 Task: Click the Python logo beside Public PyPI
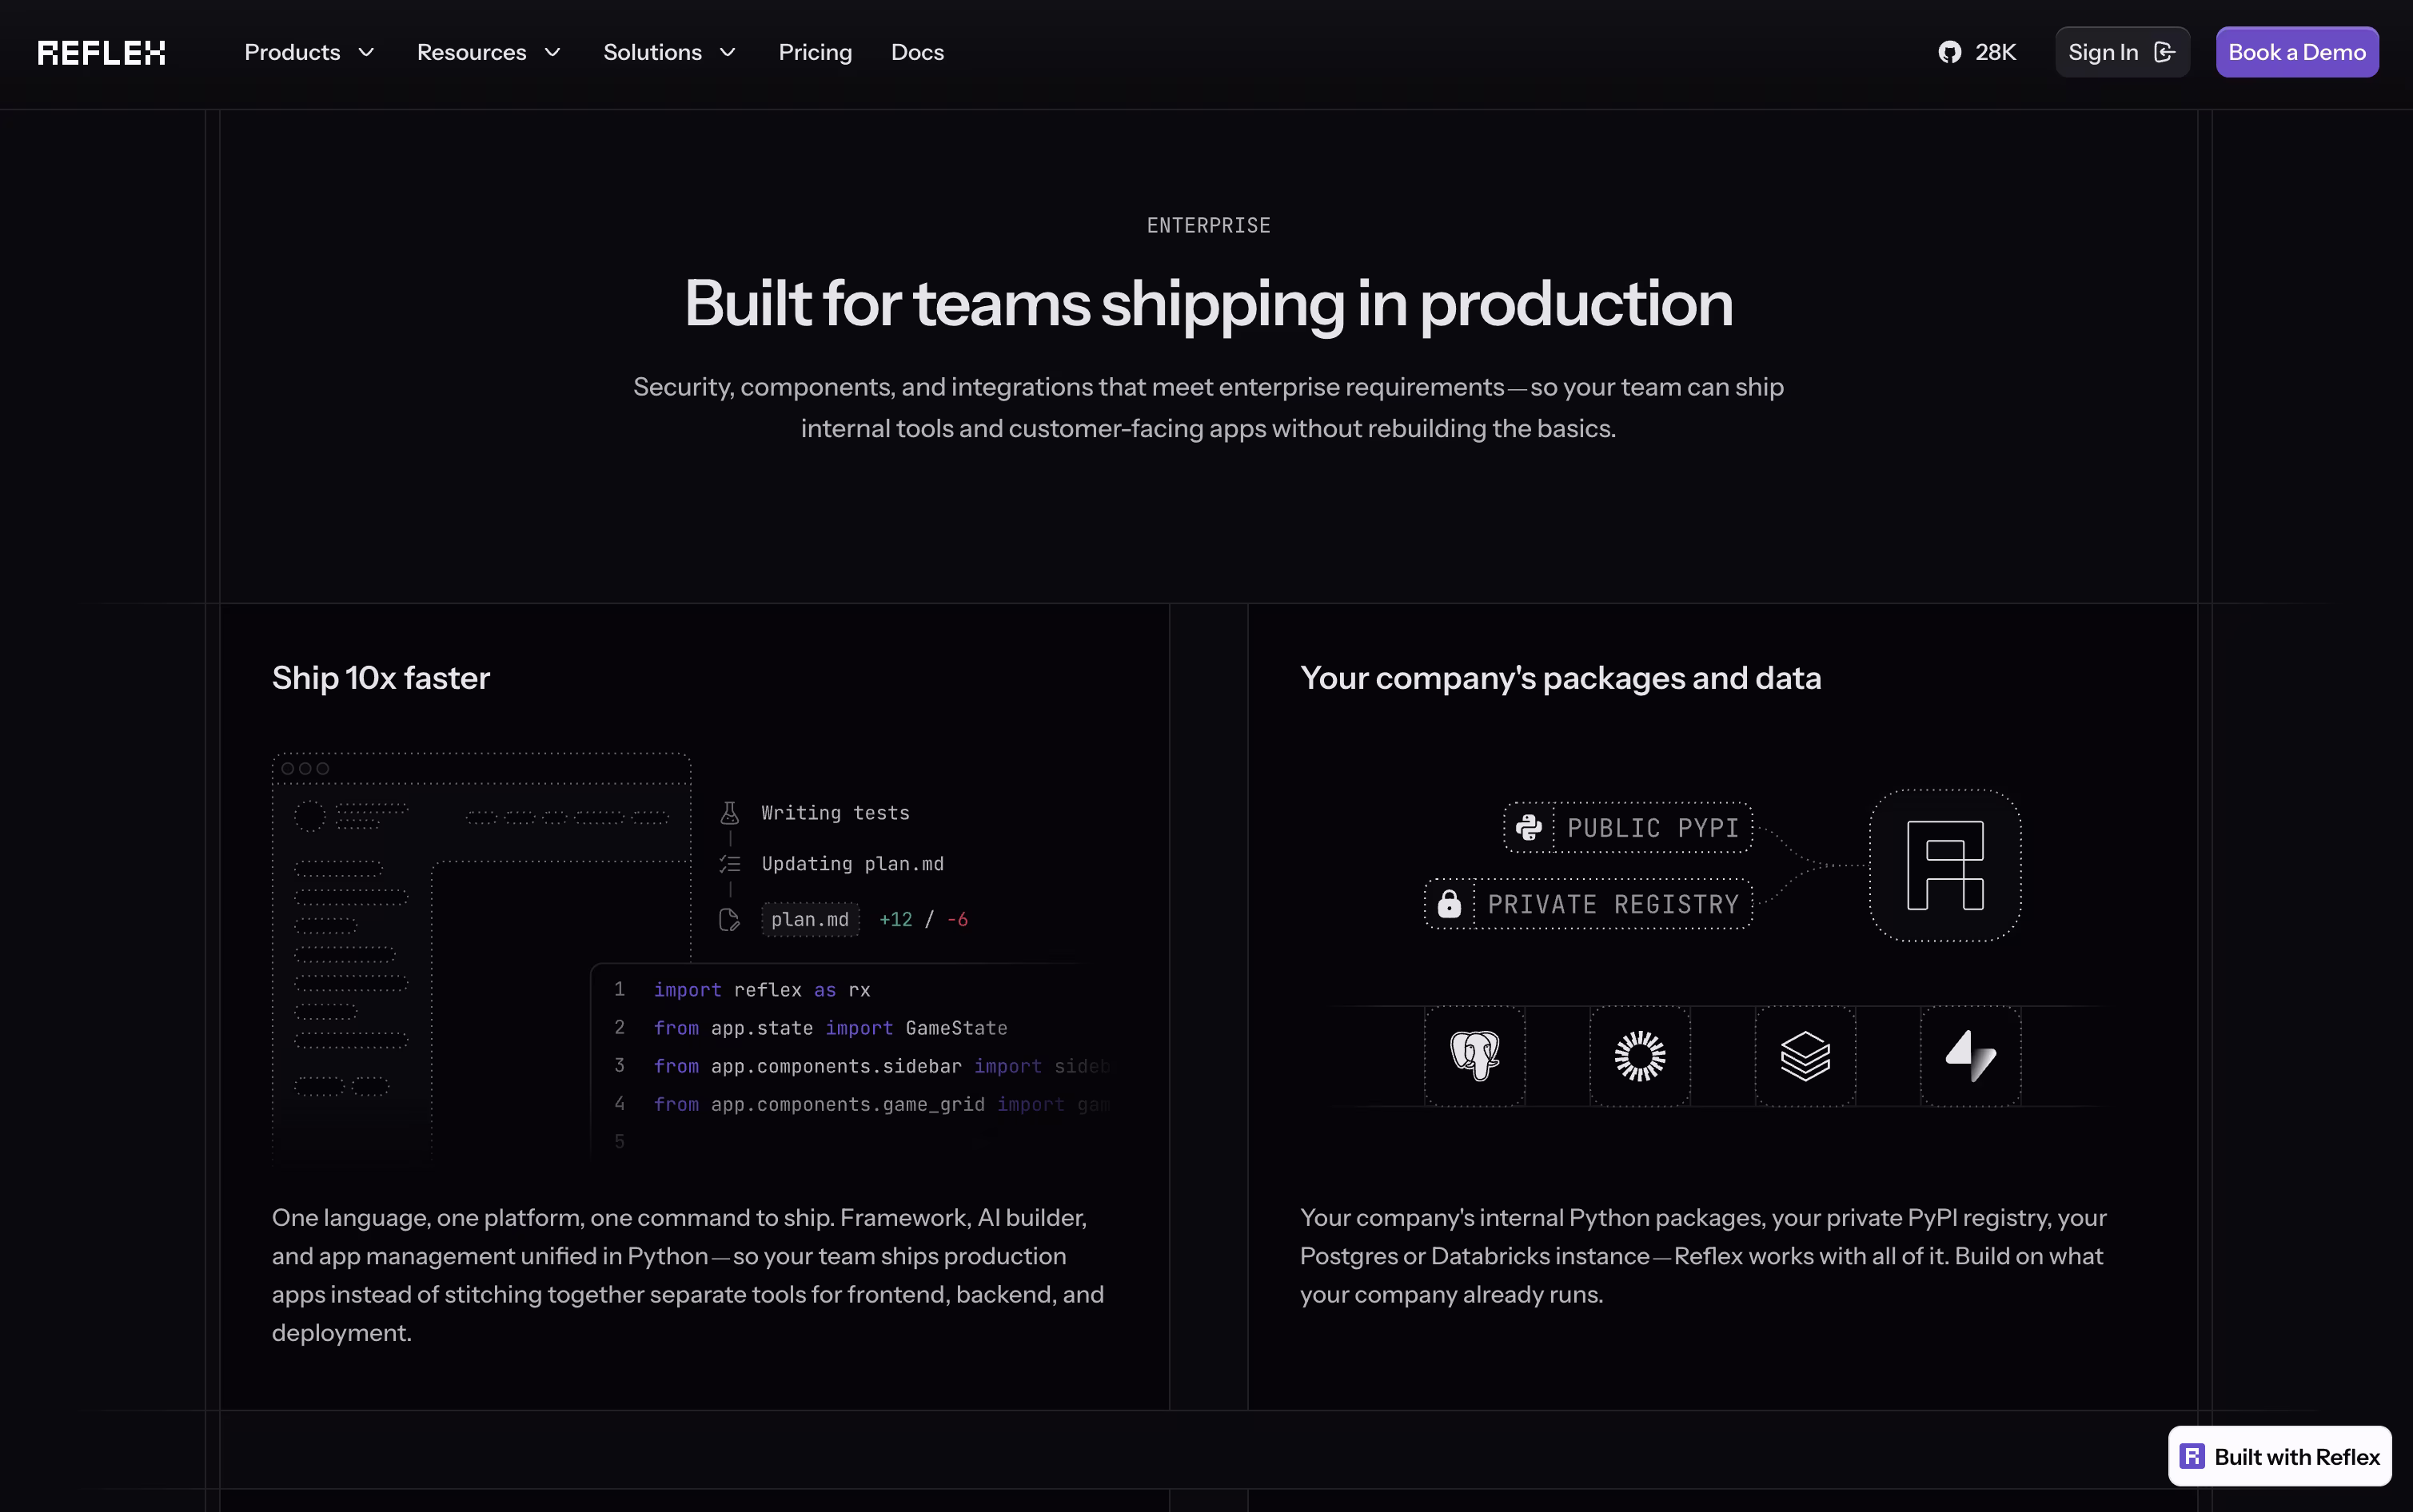click(1529, 828)
